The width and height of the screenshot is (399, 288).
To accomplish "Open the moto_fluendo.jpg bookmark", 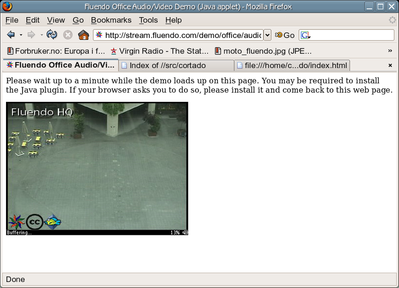I will (263, 51).
